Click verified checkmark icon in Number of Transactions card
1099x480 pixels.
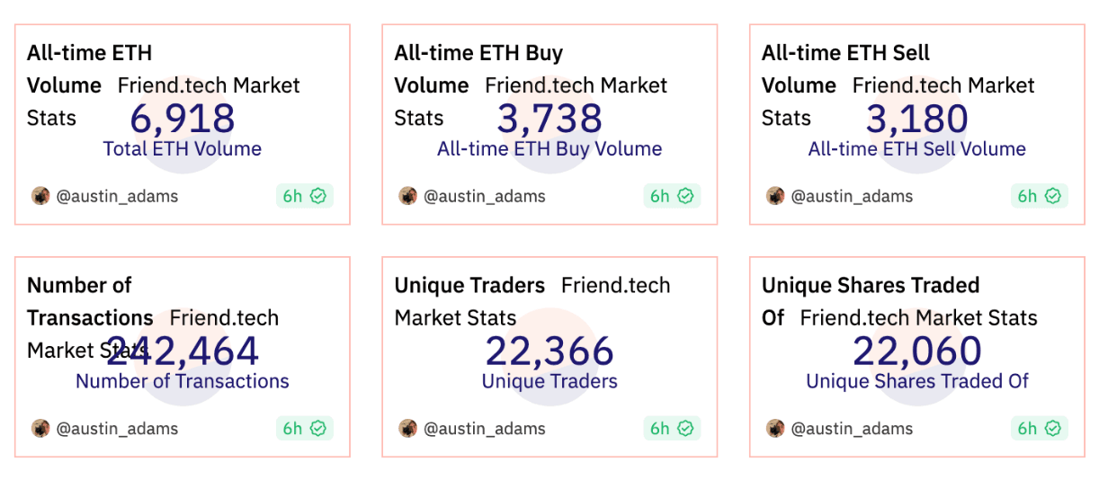coord(317,428)
